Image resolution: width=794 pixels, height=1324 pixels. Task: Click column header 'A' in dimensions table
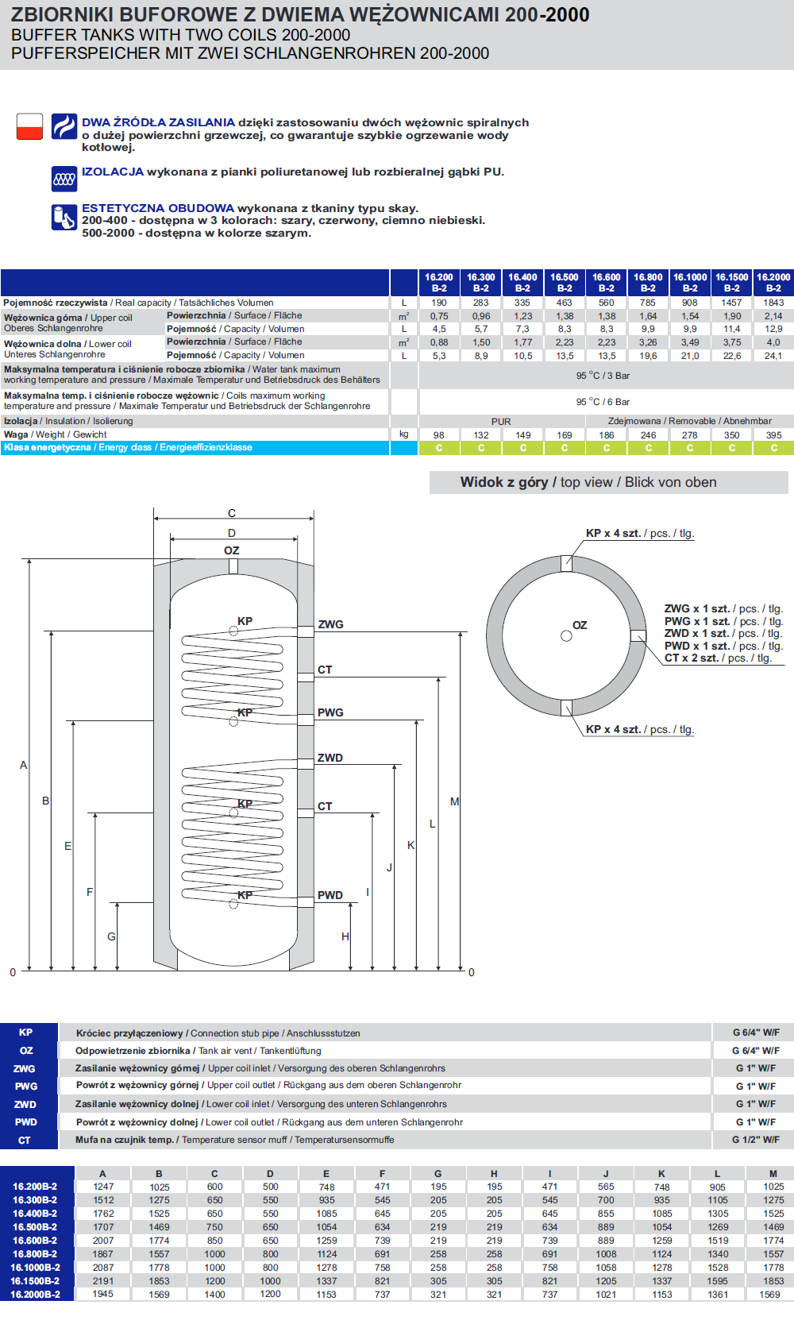(x=102, y=1174)
